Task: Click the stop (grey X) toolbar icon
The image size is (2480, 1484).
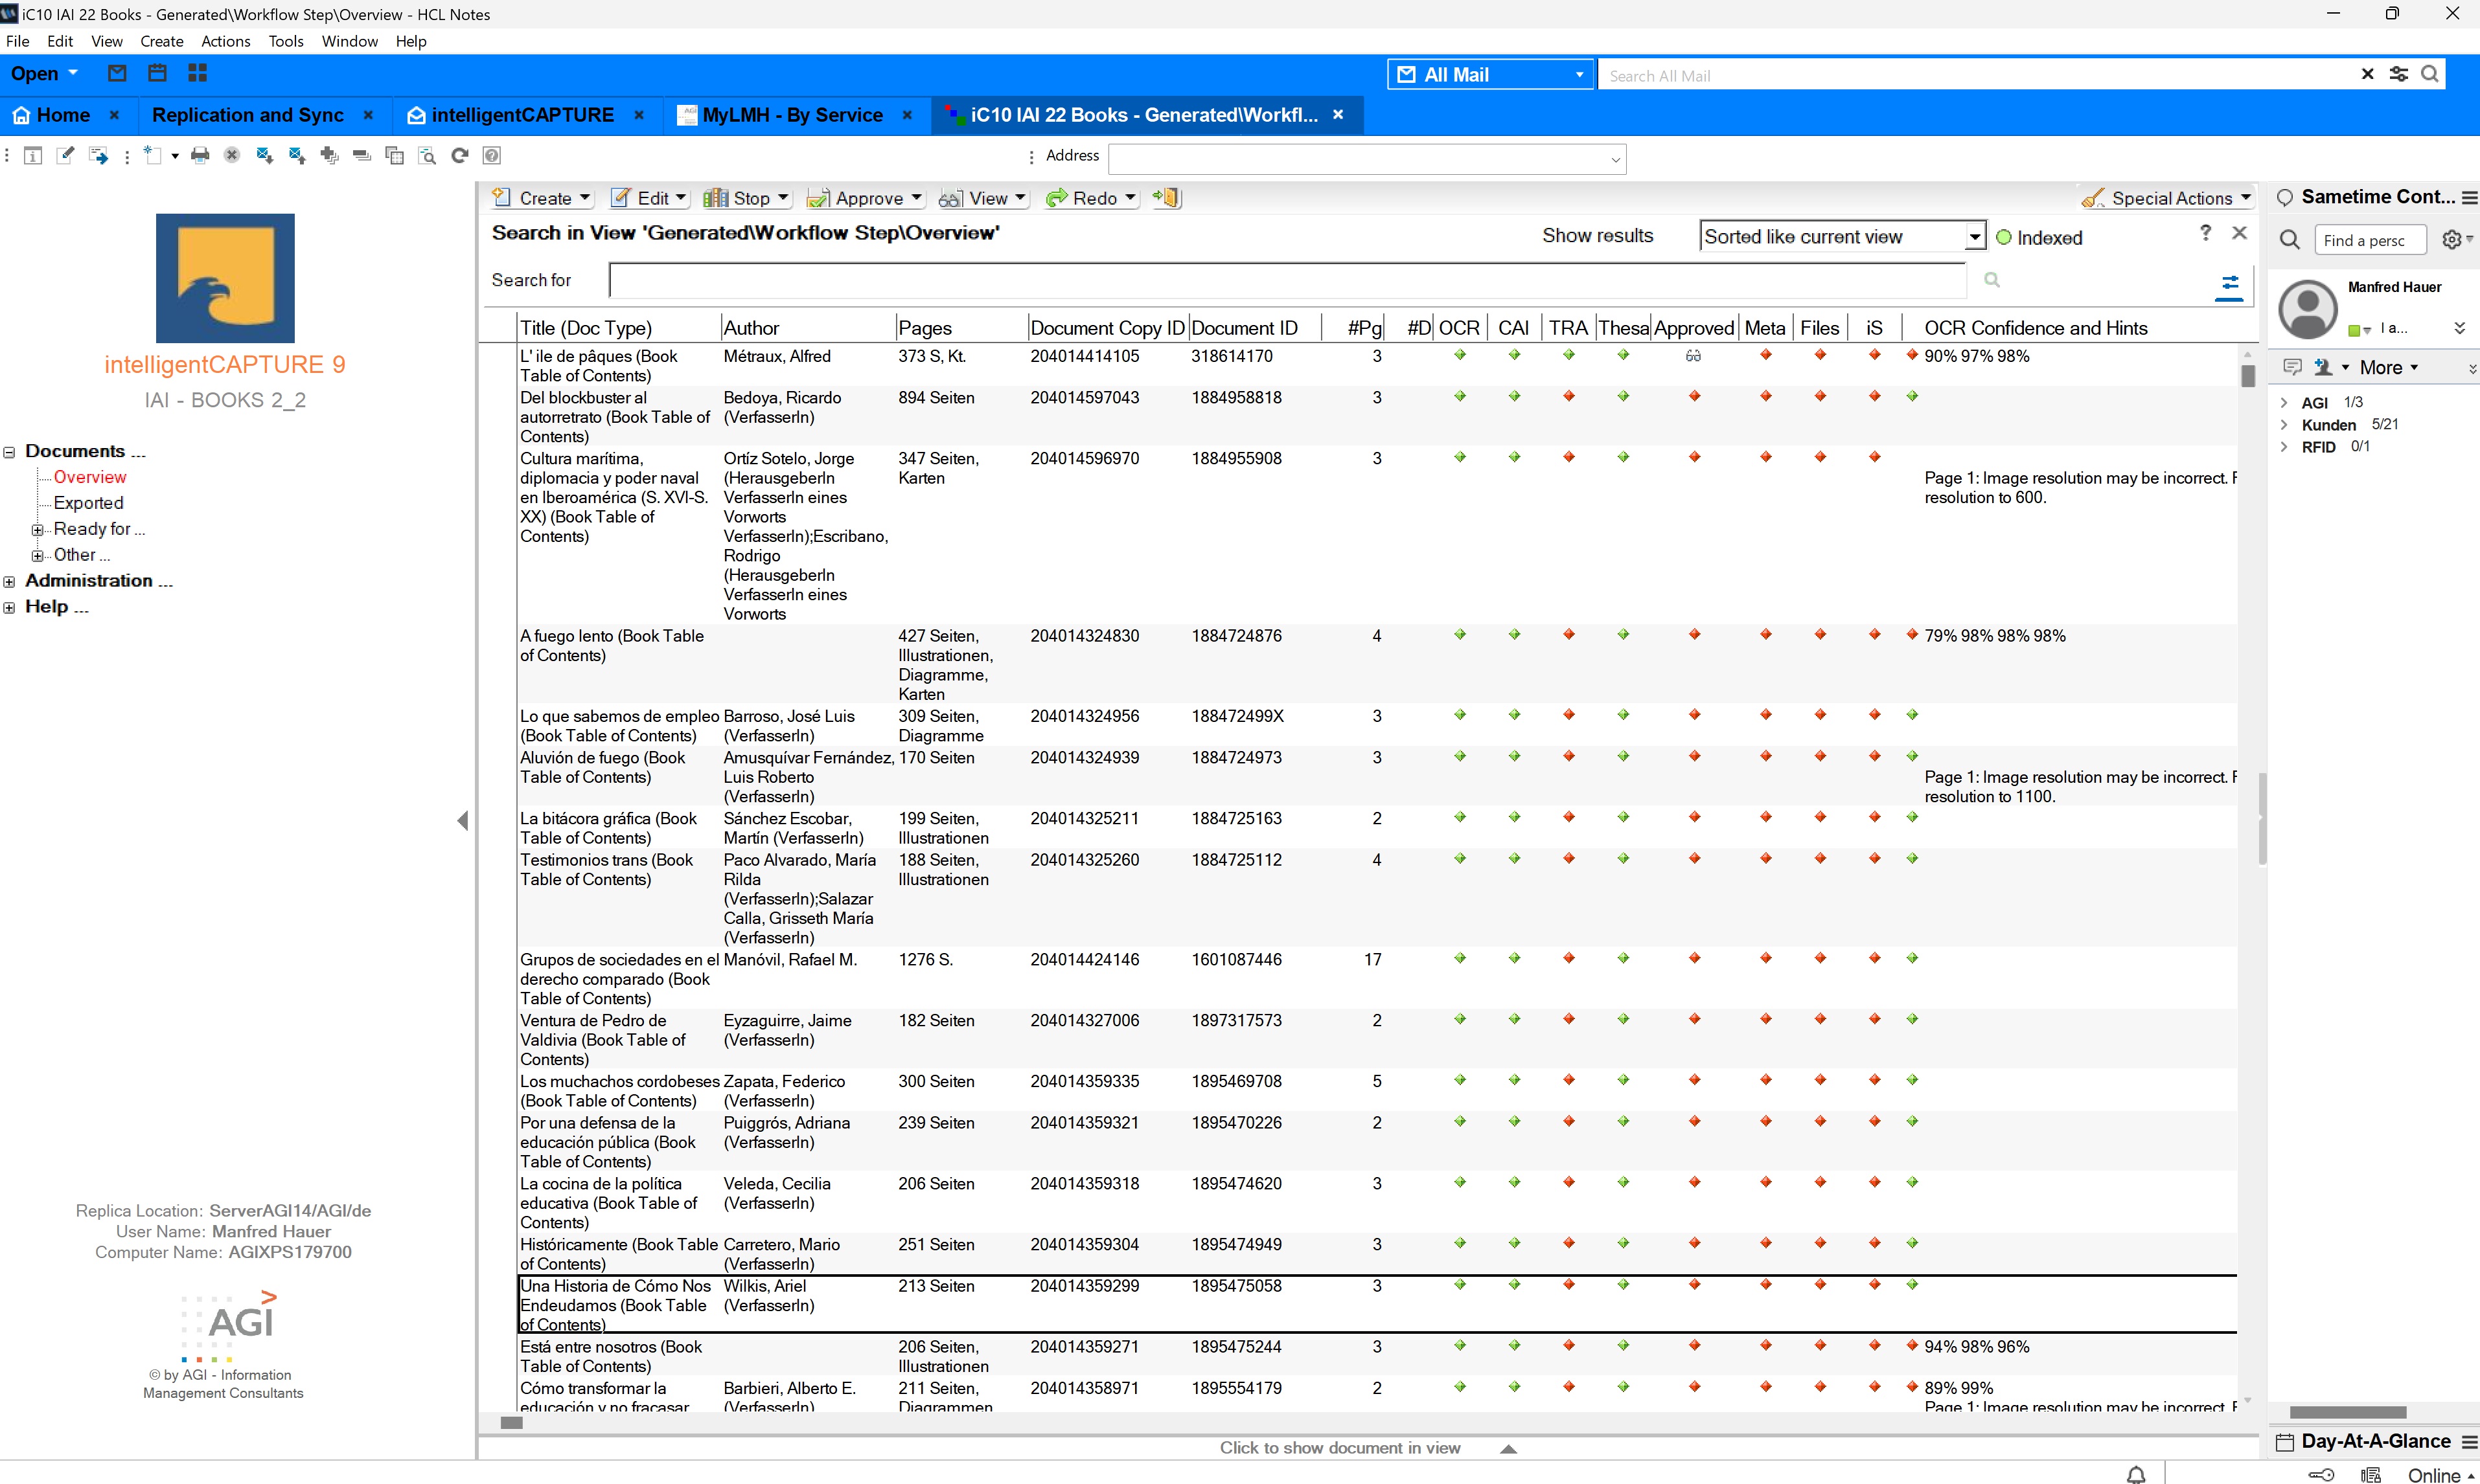Action: coord(232,155)
